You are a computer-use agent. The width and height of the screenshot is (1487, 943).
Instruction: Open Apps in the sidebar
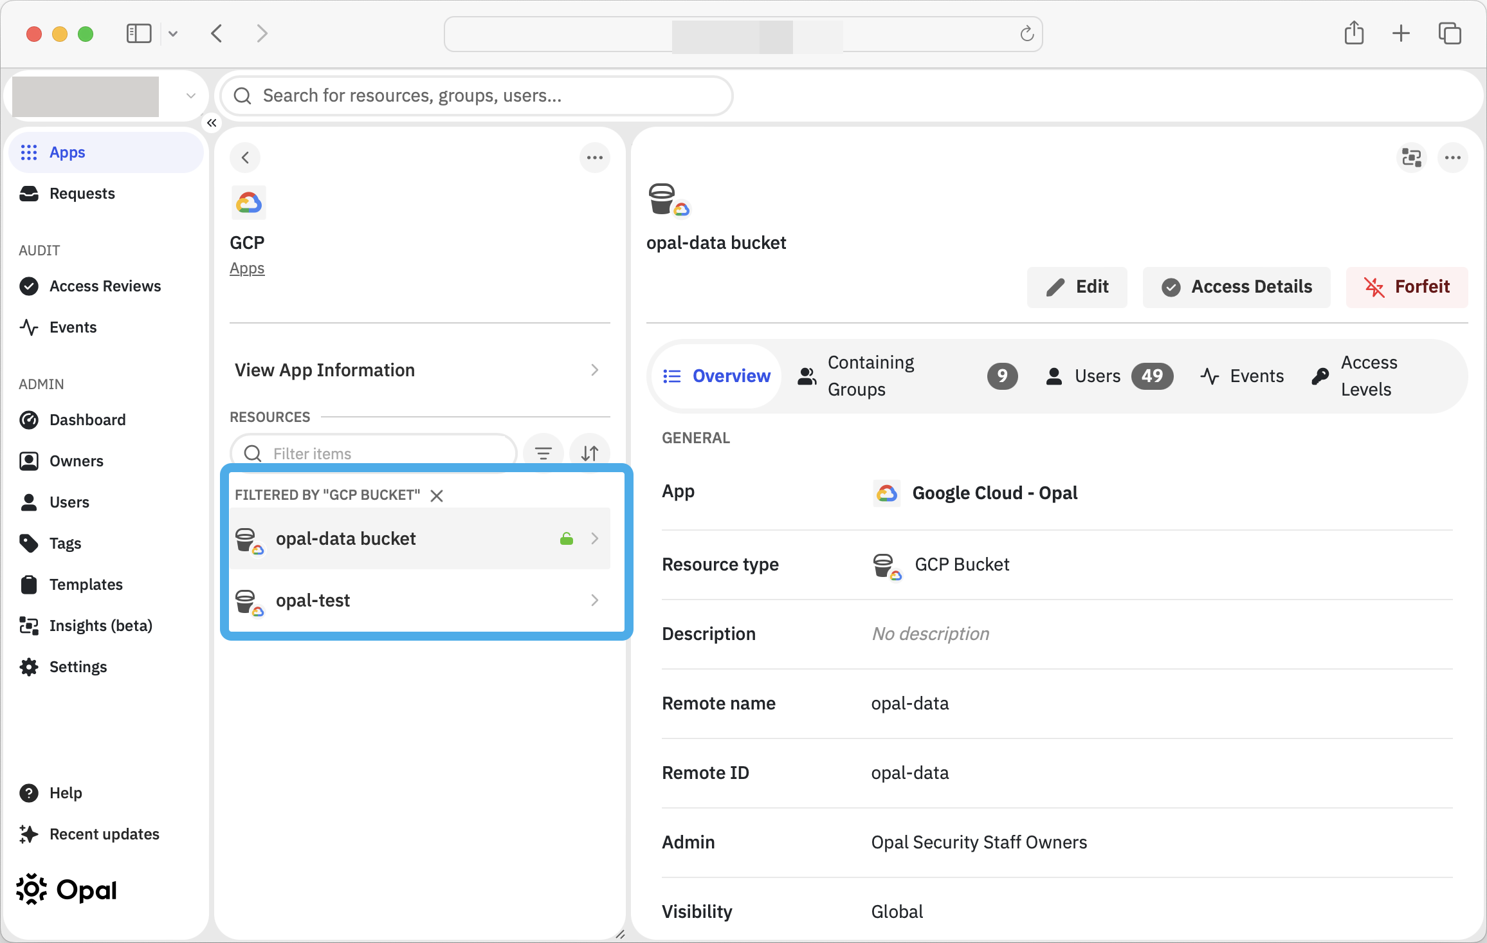[106, 152]
